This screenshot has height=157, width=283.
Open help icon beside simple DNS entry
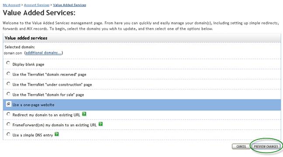(x=57, y=134)
